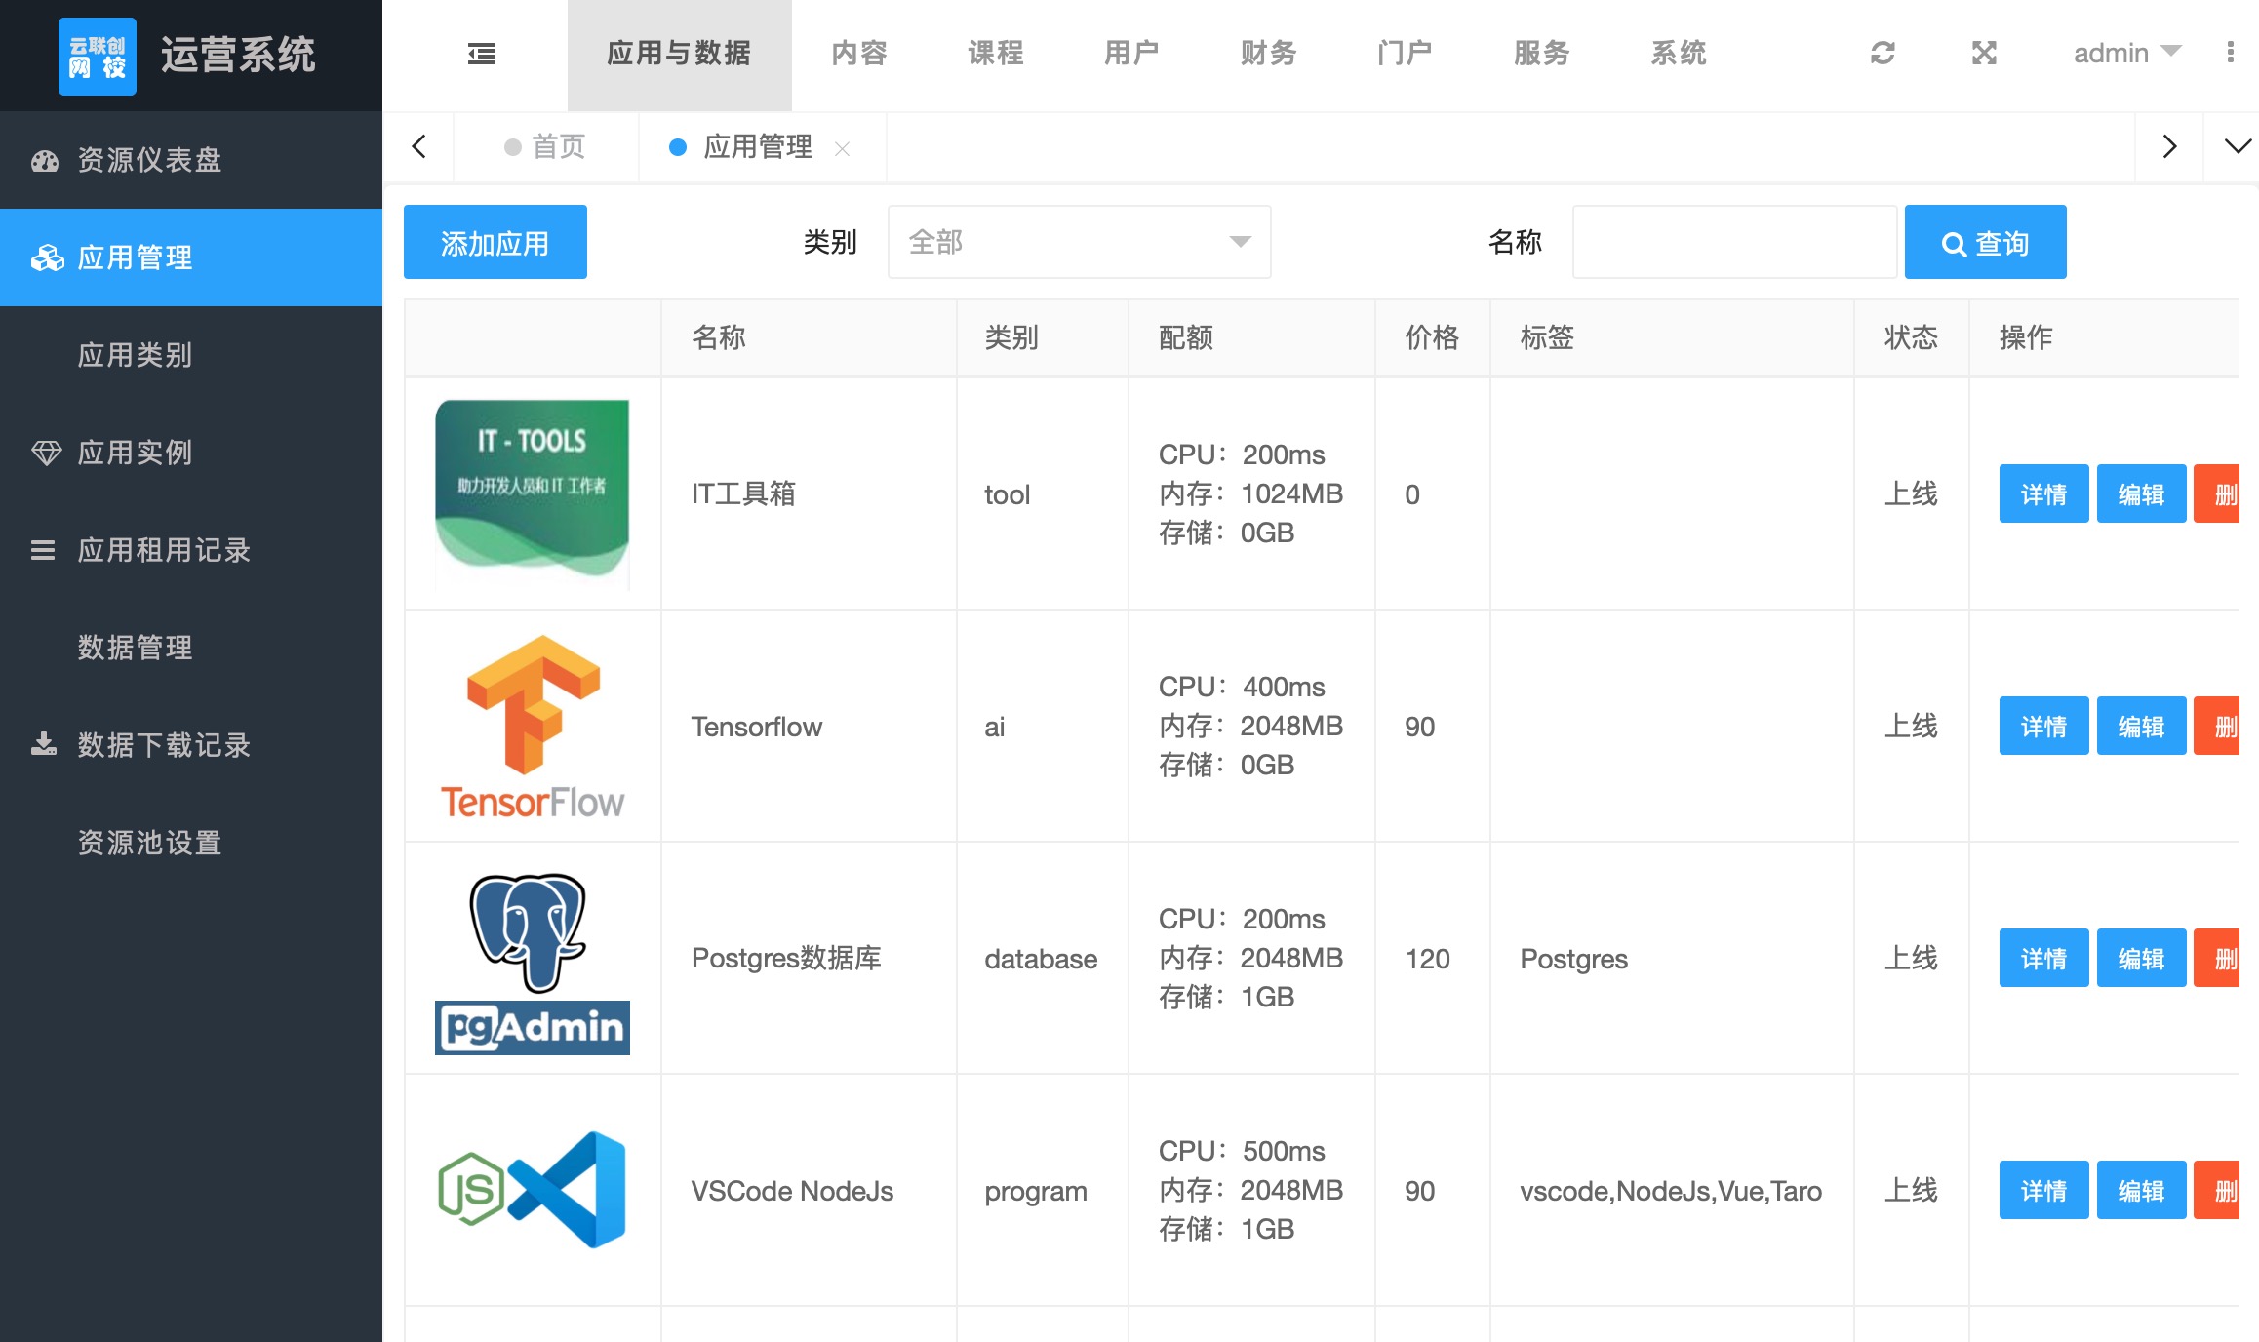The image size is (2259, 1342).
Task: Click the 查询 search button
Action: [1985, 242]
